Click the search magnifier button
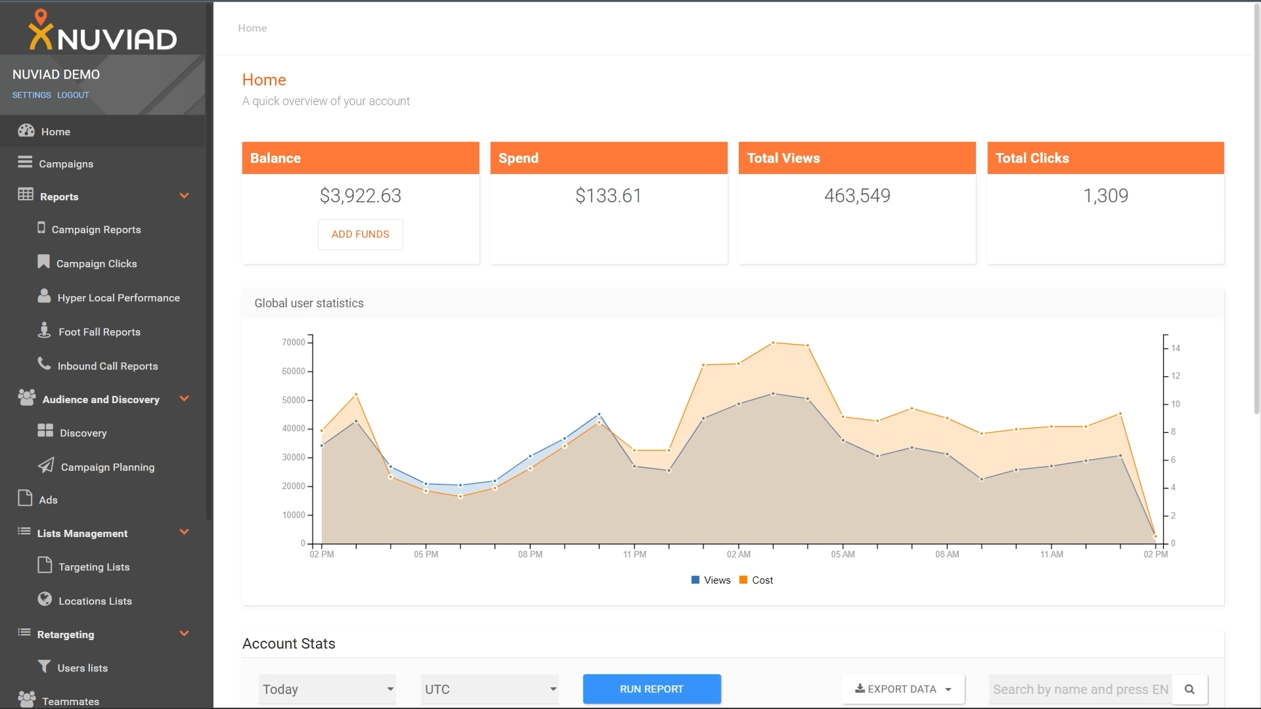Screen dimensions: 1261x709 point(1189,689)
